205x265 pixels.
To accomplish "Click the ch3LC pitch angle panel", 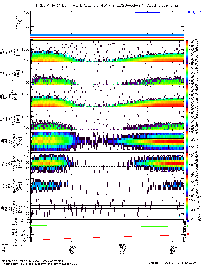I will click(x=107, y=208).
